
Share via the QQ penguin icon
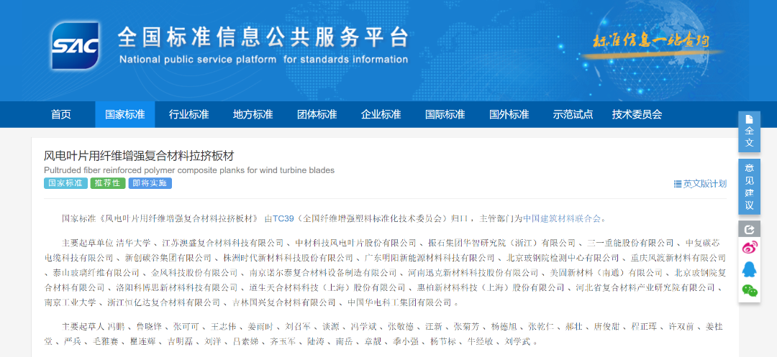pyautogui.click(x=749, y=269)
